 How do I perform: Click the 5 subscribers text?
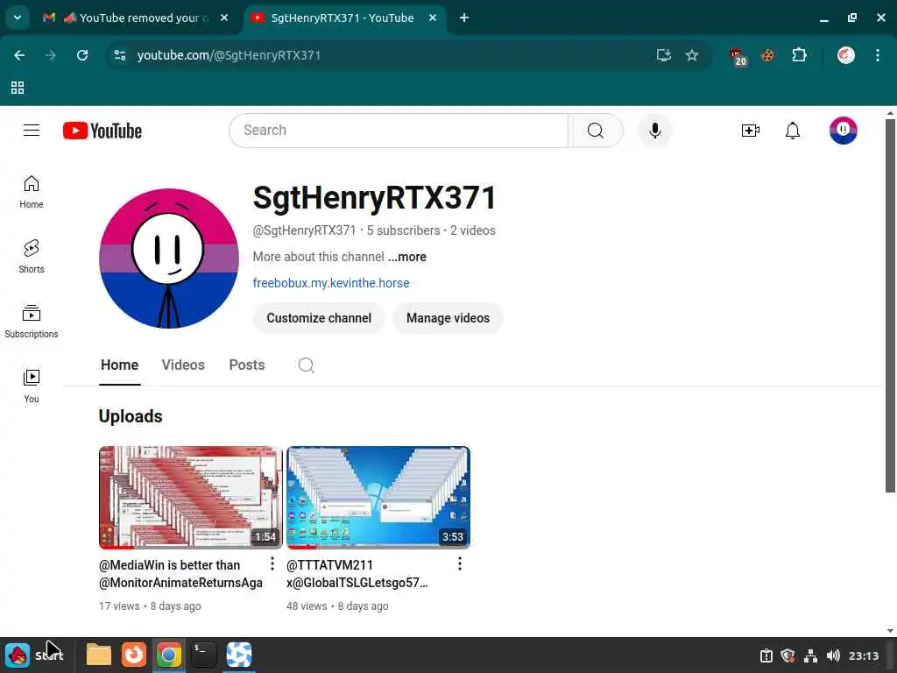(403, 230)
